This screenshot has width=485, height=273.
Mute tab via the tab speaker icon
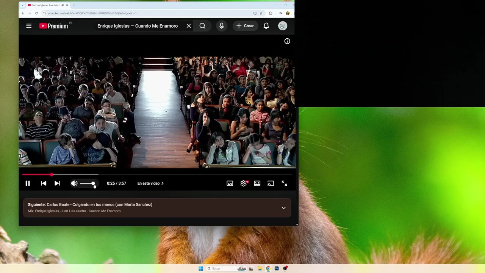pyautogui.click(x=63, y=5)
